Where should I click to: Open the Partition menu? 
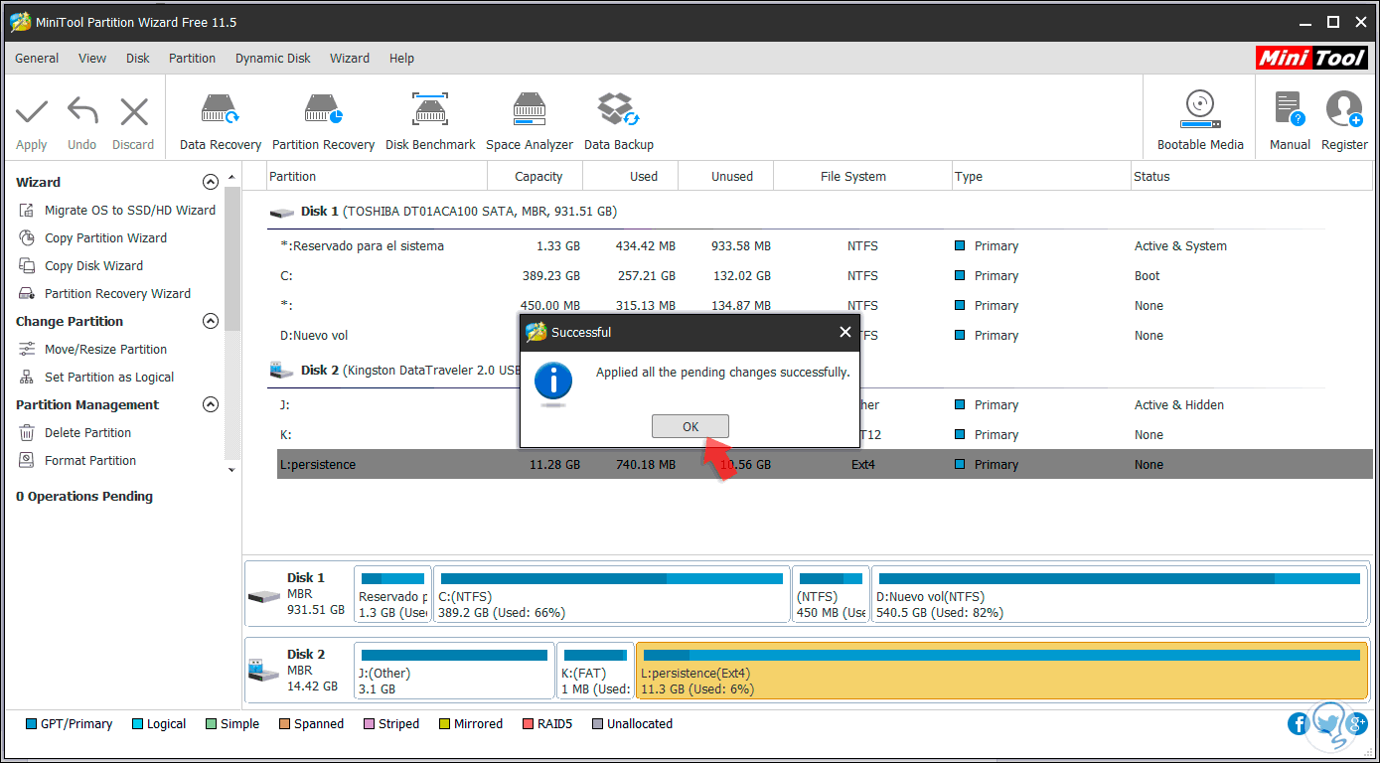pyautogui.click(x=192, y=59)
